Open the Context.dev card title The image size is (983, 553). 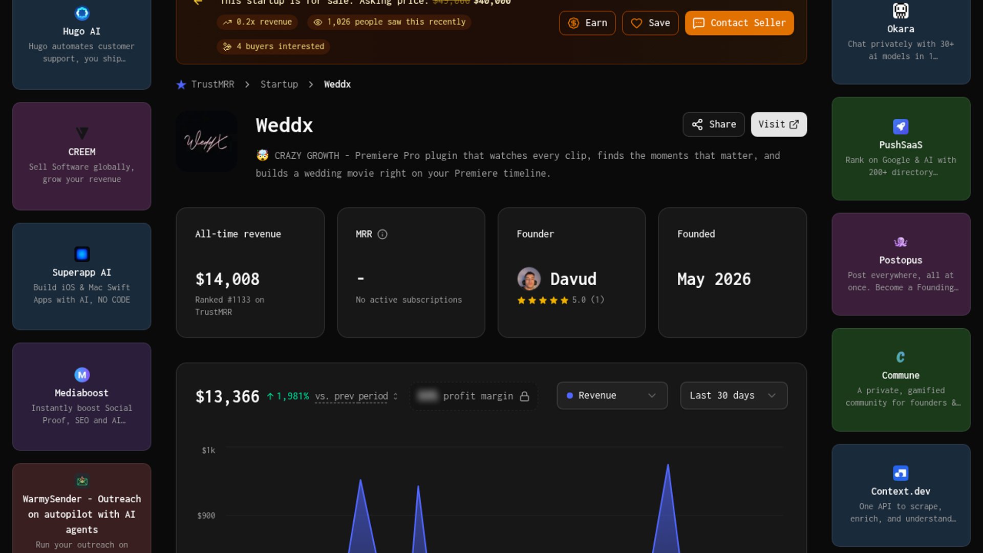click(x=901, y=492)
